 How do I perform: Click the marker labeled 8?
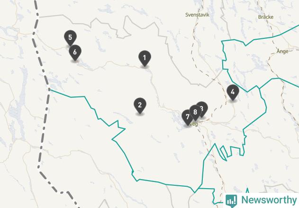point(195,113)
